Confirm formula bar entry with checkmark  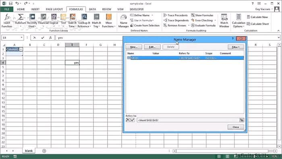pos(43,38)
